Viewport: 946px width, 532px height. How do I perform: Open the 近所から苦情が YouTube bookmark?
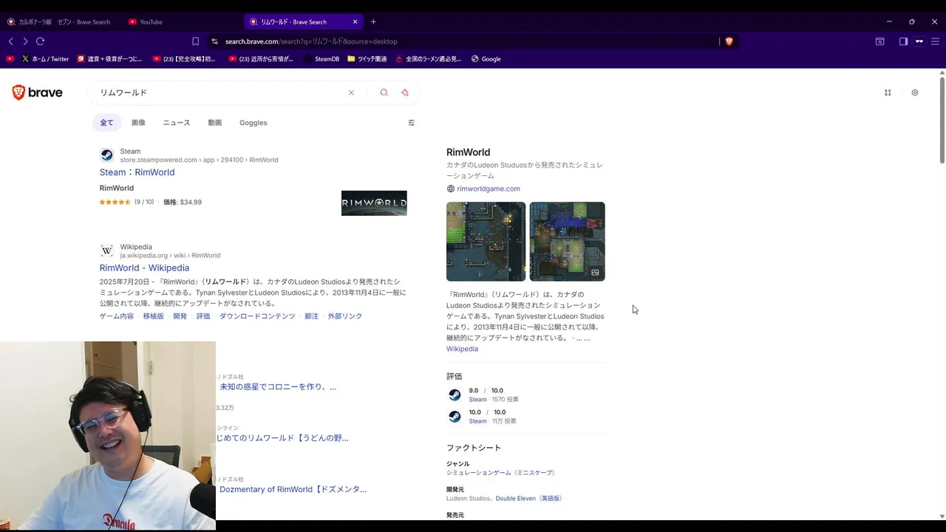[x=260, y=58]
